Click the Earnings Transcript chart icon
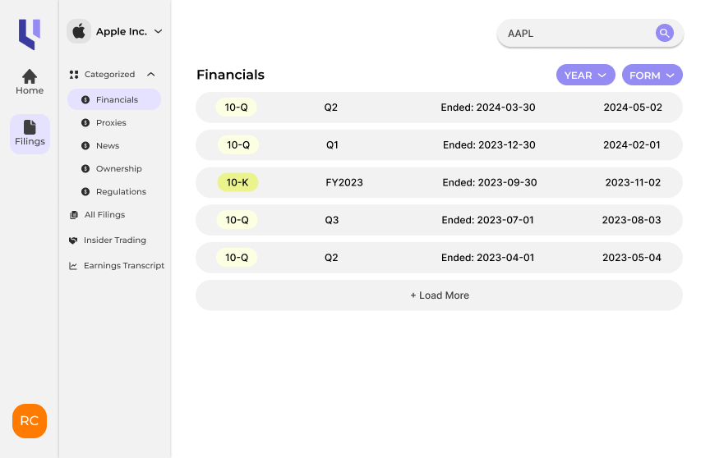This screenshot has height=458, width=710. pos(73,266)
